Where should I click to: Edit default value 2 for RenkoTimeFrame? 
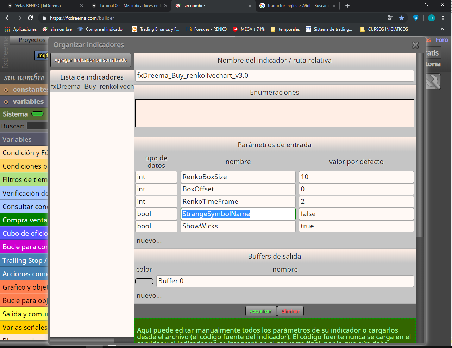[356, 202]
